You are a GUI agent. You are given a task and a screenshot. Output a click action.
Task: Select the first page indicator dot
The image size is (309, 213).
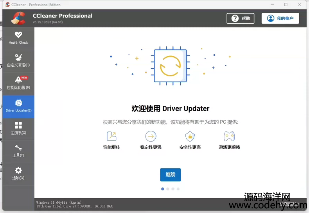pos(163,189)
